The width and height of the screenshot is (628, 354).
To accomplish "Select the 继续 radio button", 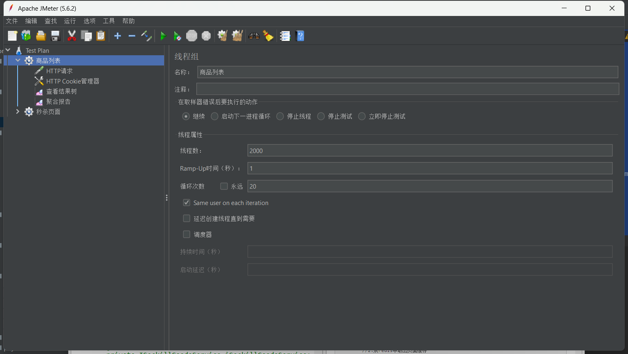I will coord(186,116).
